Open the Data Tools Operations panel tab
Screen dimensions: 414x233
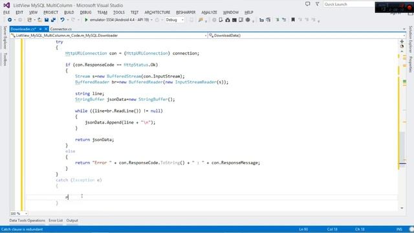(27, 220)
